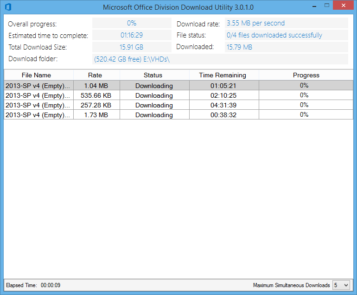
Task: Click the time remaining 00:38:32 cell
Action: 223,115
